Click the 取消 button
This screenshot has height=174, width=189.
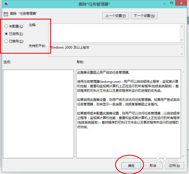coord(153,166)
